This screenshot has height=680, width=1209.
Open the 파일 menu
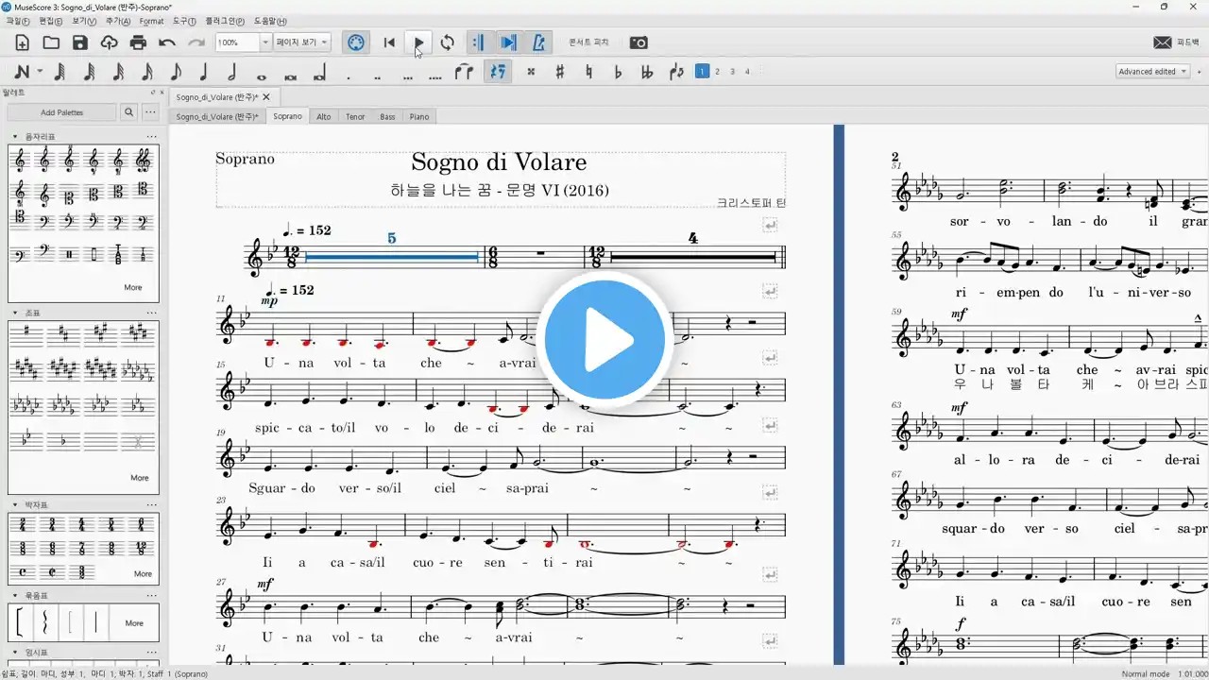18,20
